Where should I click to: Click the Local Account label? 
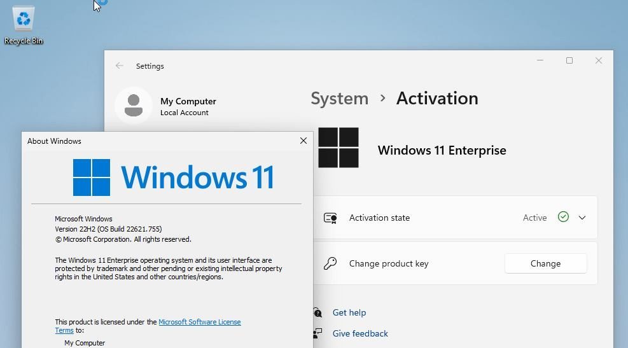click(x=185, y=113)
